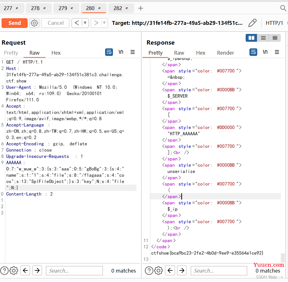Click the $_SERVER text in response
This screenshot has height=282, width=288.
(178, 96)
